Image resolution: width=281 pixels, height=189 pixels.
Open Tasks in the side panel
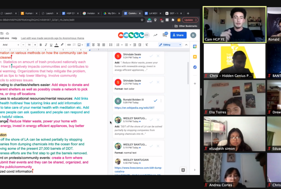[x=195, y=67]
